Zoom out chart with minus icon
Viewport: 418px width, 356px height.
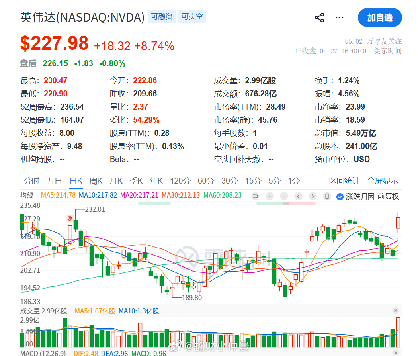(x=284, y=196)
